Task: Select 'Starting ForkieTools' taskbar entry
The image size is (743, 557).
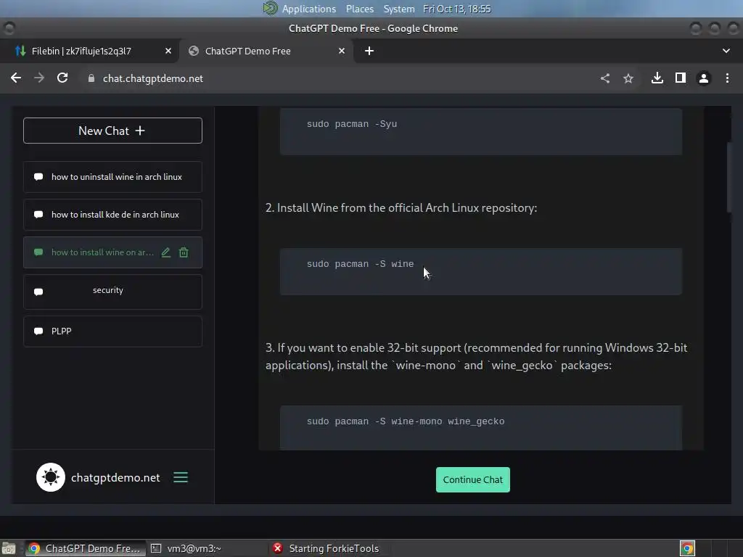Action: pyautogui.click(x=327, y=548)
